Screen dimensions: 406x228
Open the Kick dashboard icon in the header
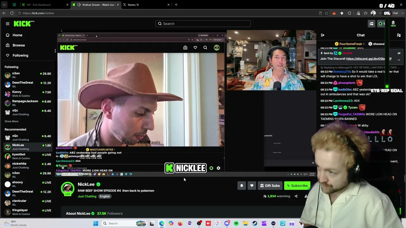click(x=371, y=24)
